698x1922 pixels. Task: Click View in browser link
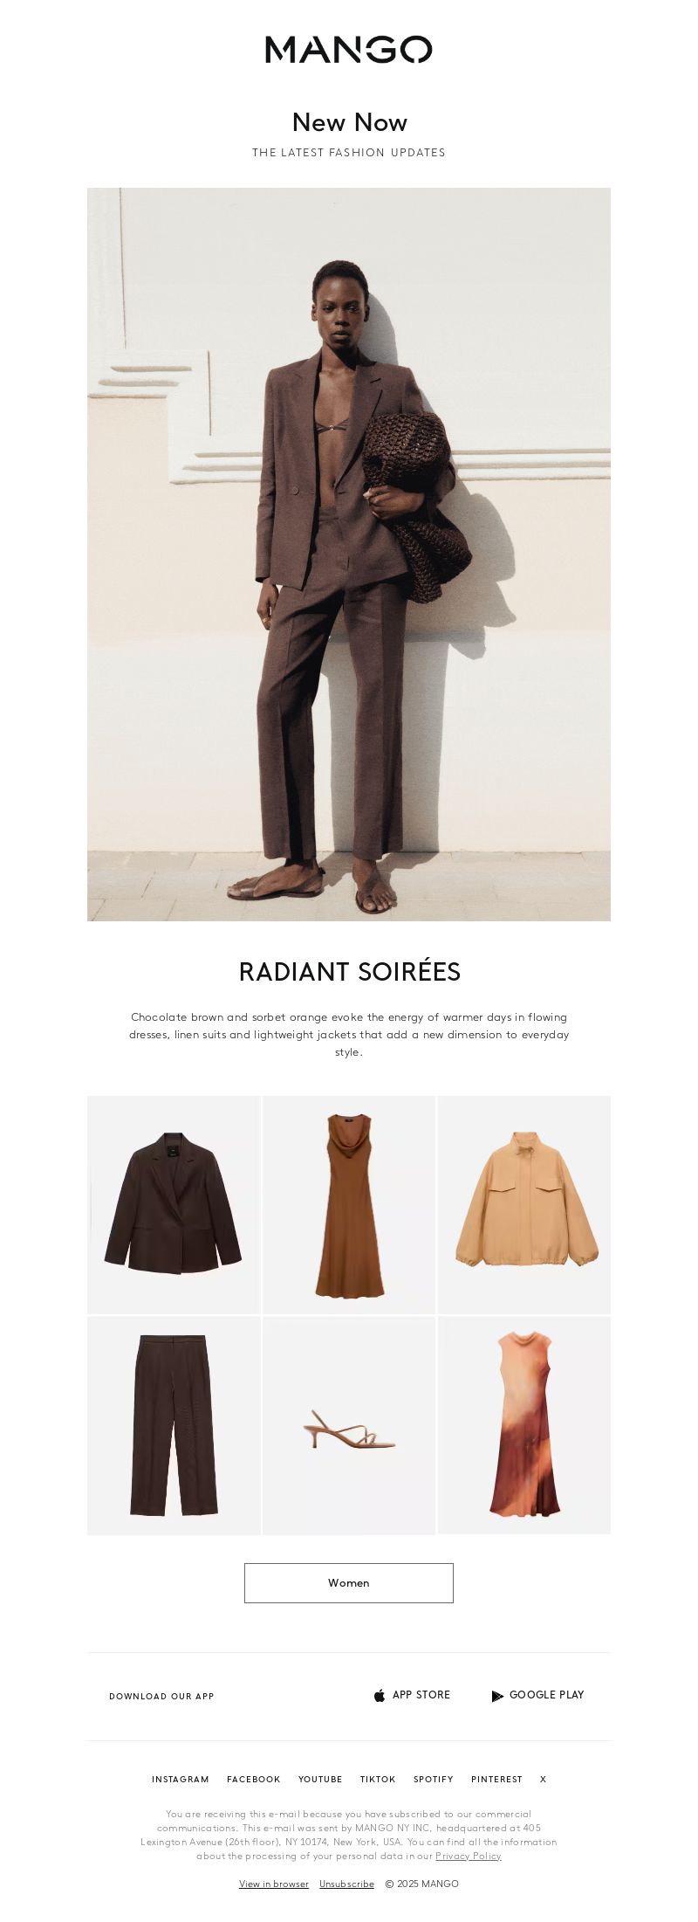(x=274, y=1884)
